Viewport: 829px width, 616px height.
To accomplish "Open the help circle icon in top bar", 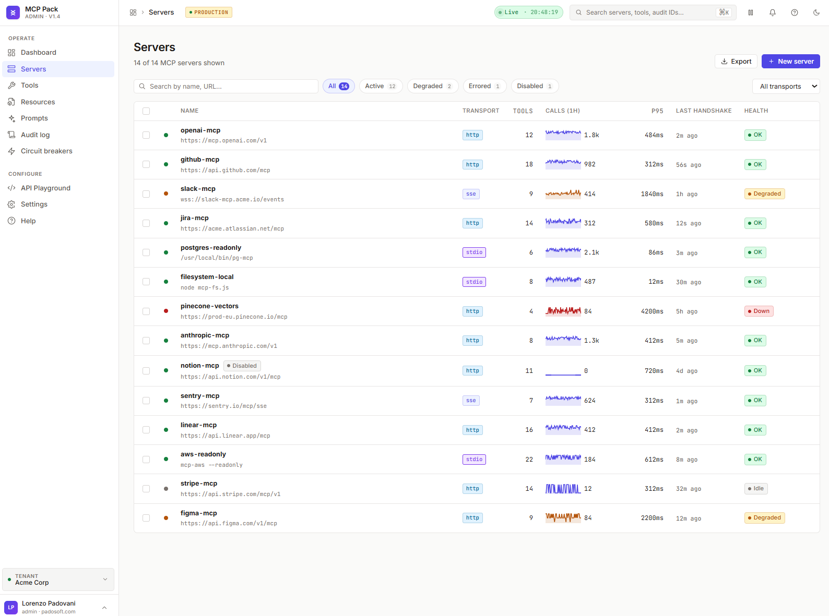I will click(795, 13).
